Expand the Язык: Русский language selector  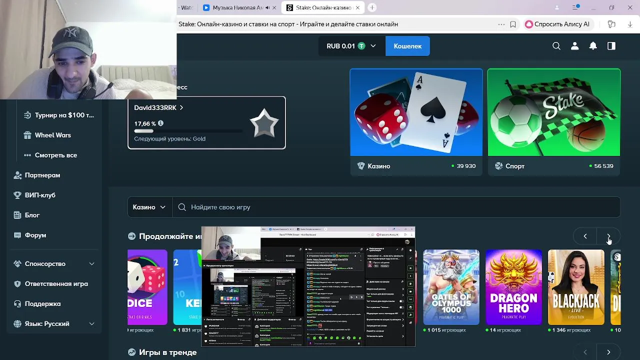[91, 323]
